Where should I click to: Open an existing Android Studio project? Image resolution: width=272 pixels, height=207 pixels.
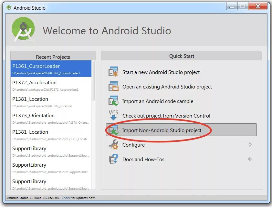(x=167, y=87)
